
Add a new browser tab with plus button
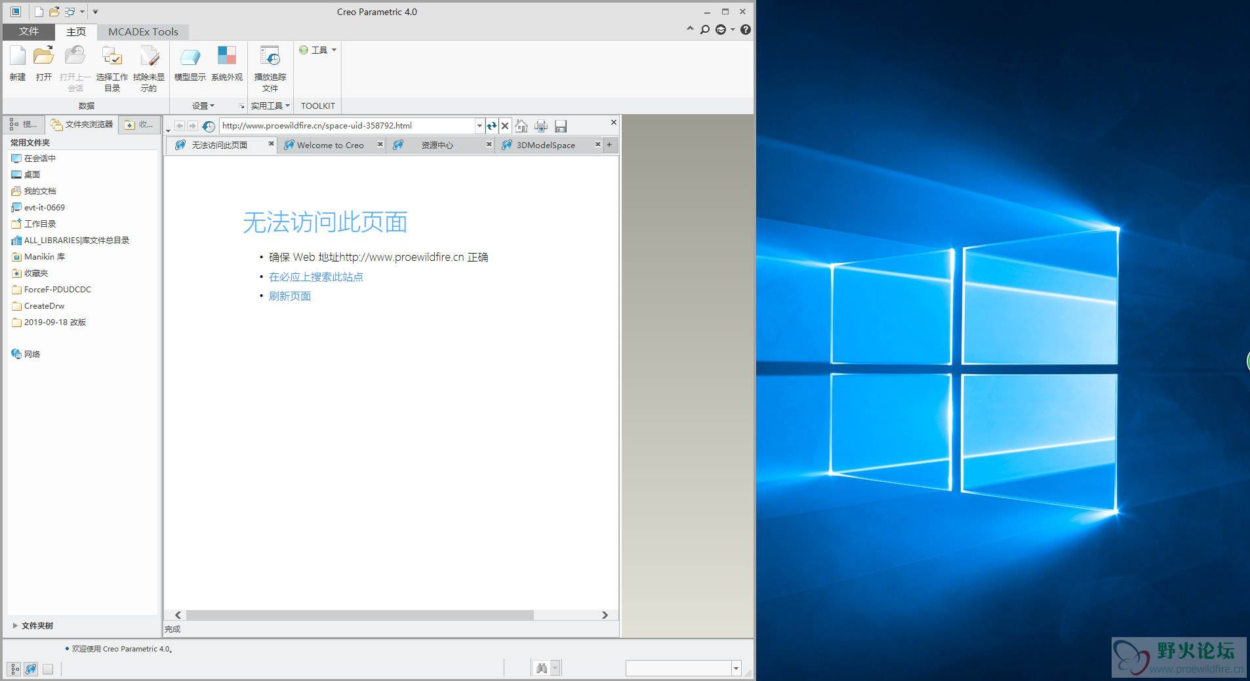[610, 145]
